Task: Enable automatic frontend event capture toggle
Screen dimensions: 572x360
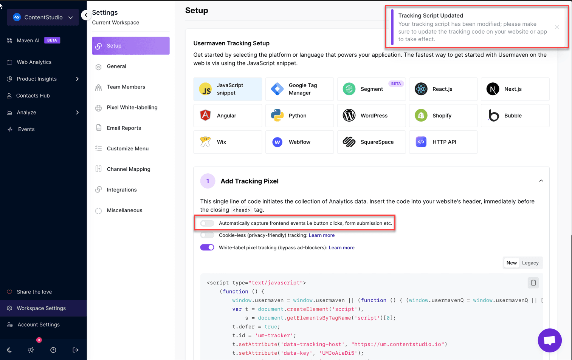Action: click(x=207, y=223)
